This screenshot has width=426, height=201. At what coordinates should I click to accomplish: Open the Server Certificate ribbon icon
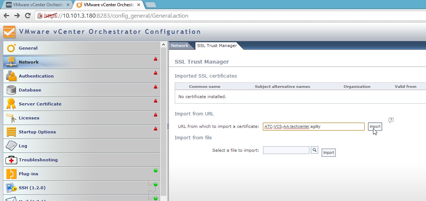11,104
